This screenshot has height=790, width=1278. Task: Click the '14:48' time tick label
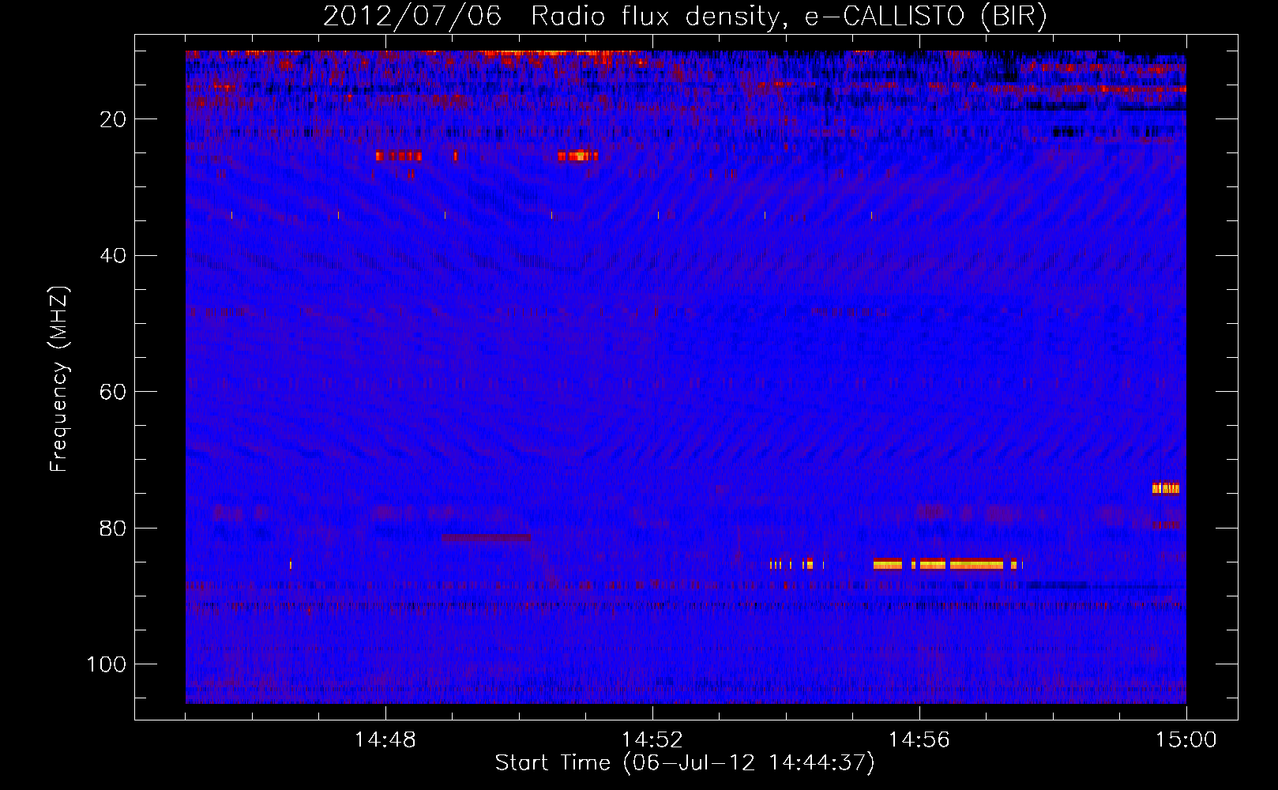click(x=385, y=740)
